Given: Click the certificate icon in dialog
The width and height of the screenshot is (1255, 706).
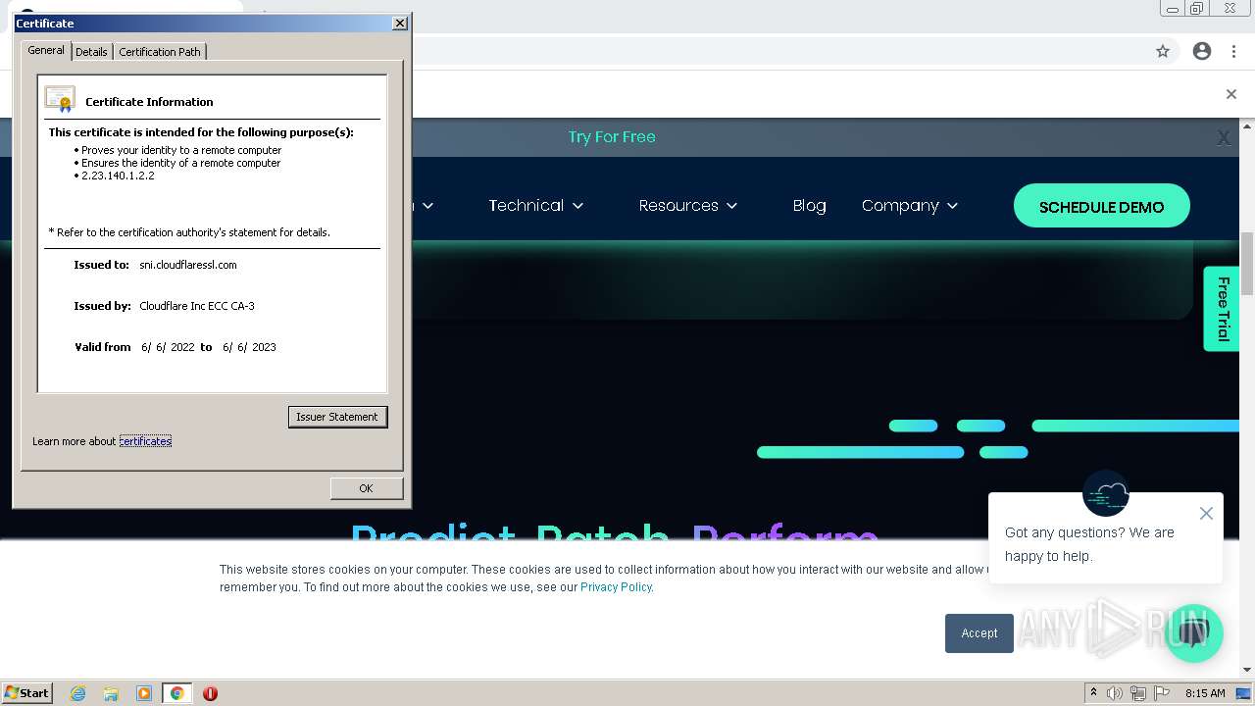Looking at the screenshot, I should click(x=60, y=99).
